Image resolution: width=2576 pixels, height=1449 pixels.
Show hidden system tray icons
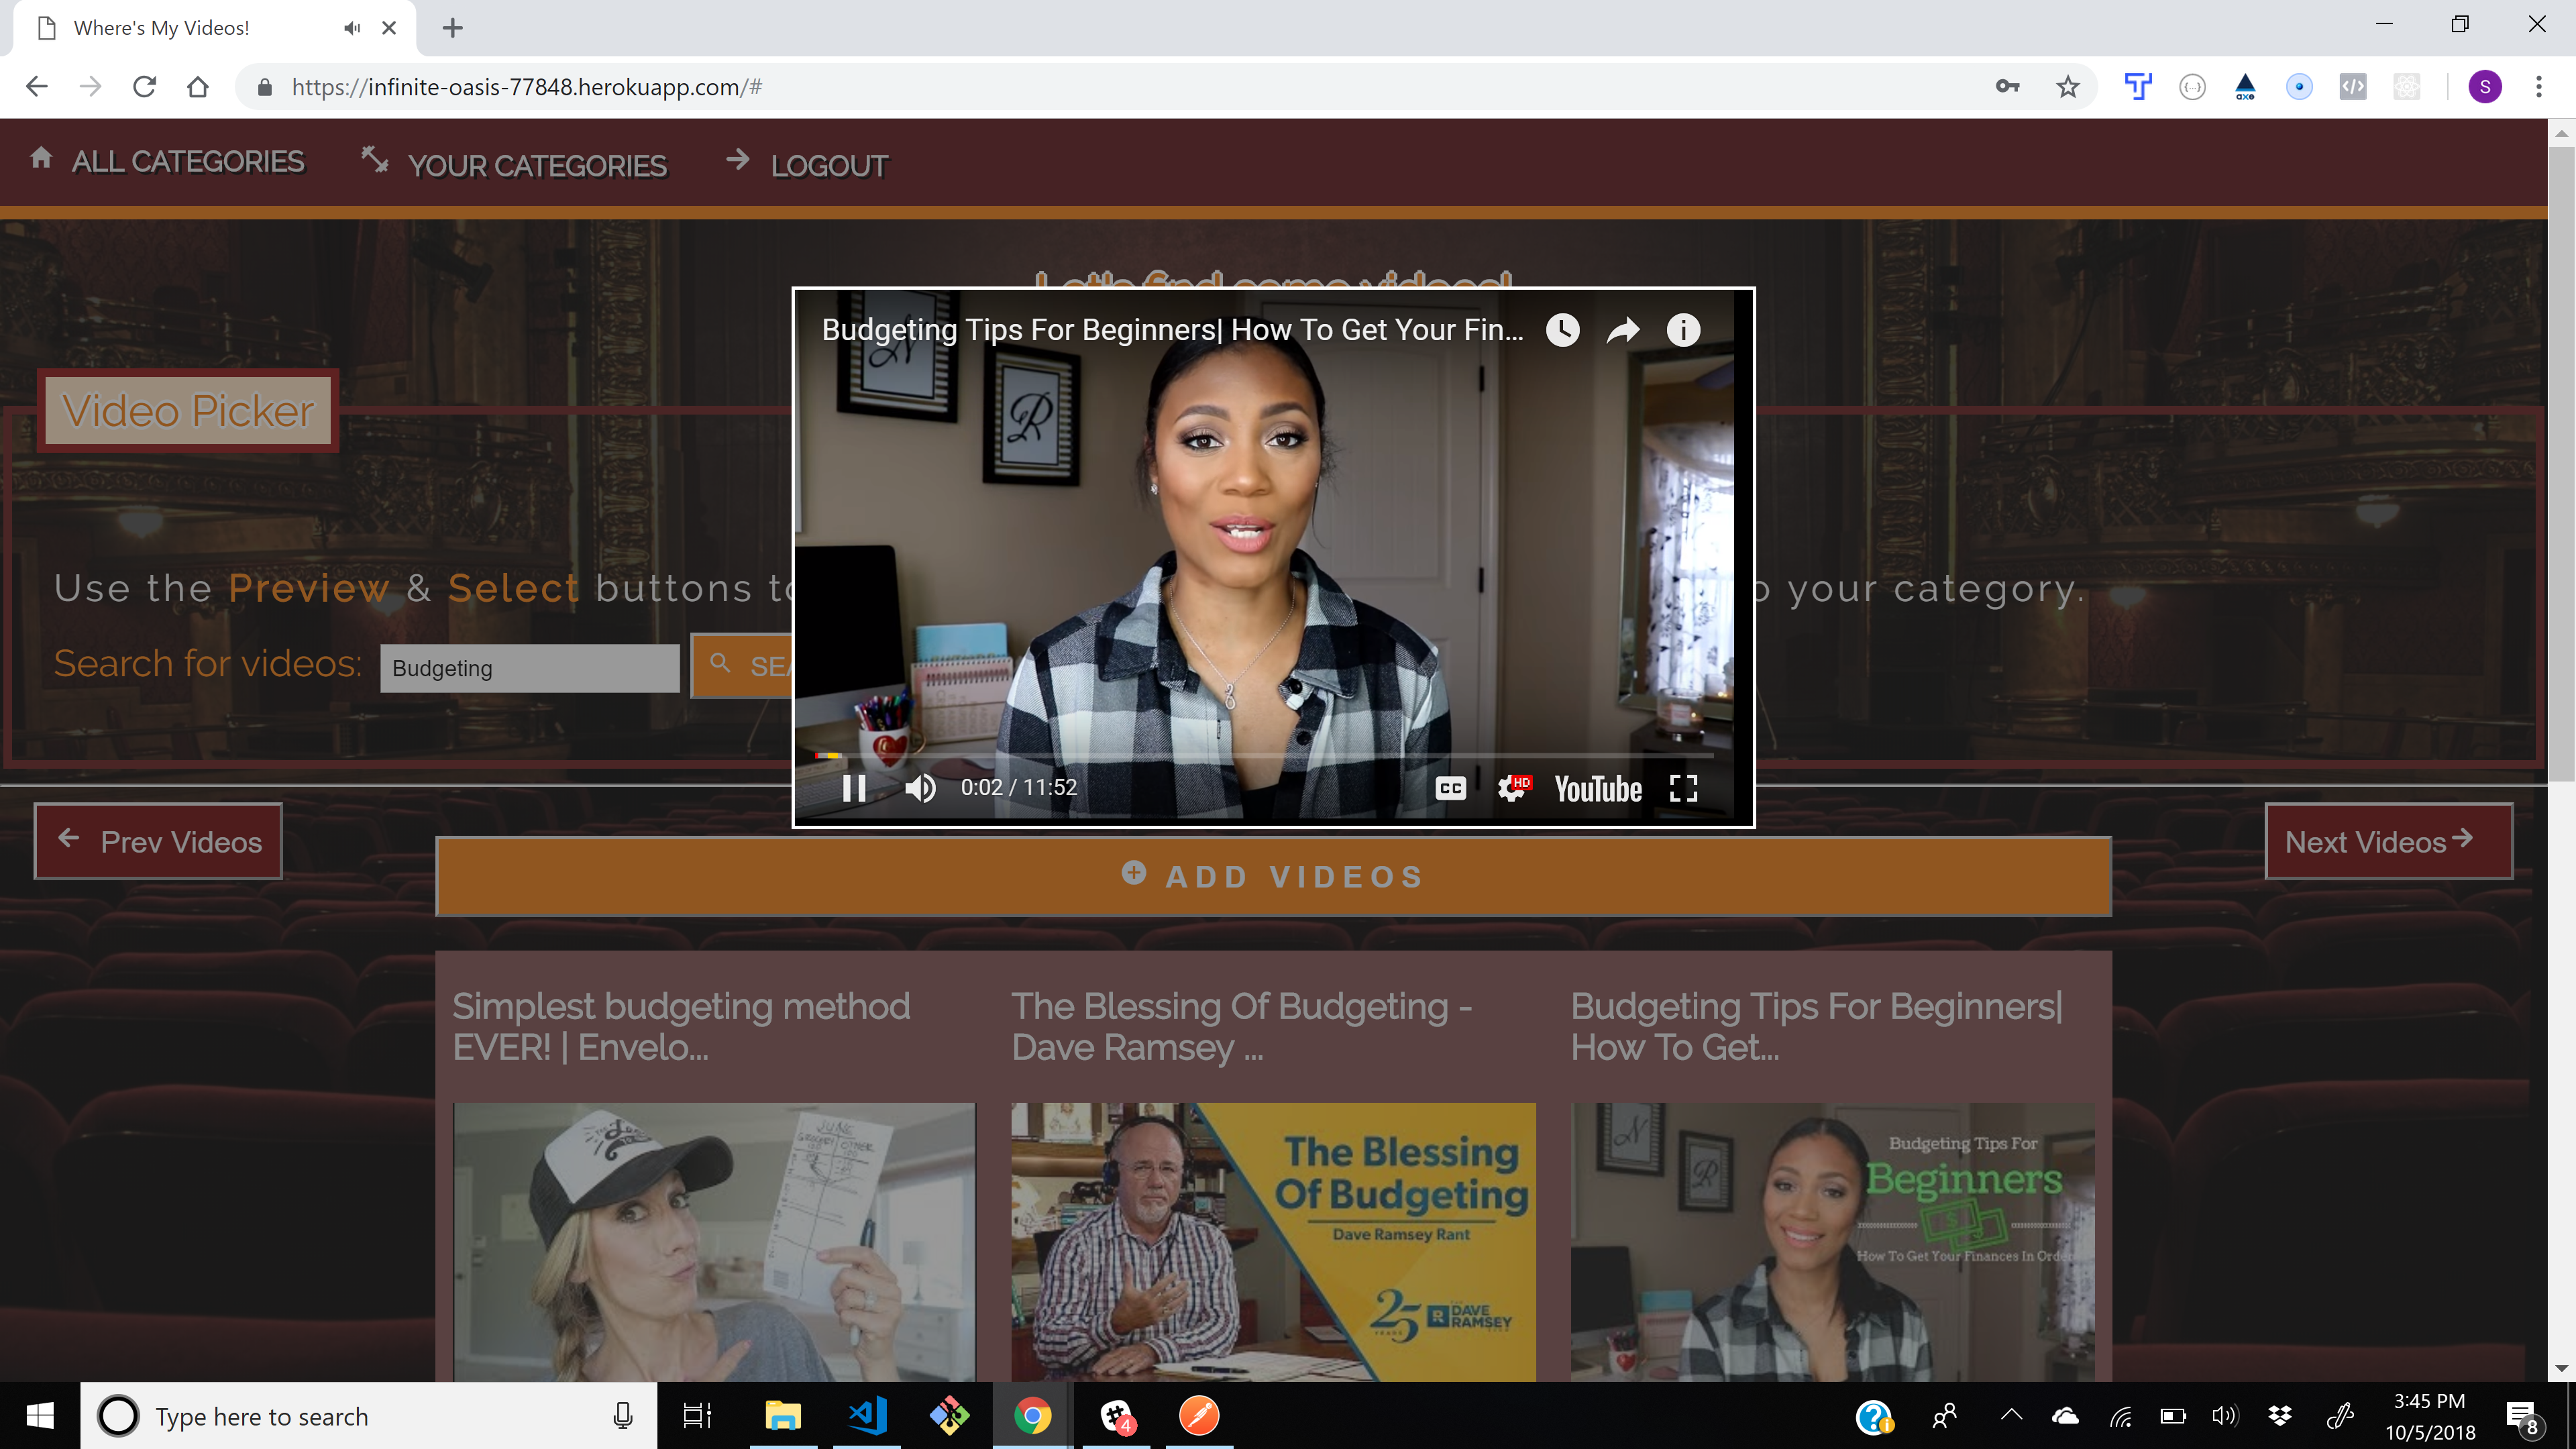click(2010, 1415)
